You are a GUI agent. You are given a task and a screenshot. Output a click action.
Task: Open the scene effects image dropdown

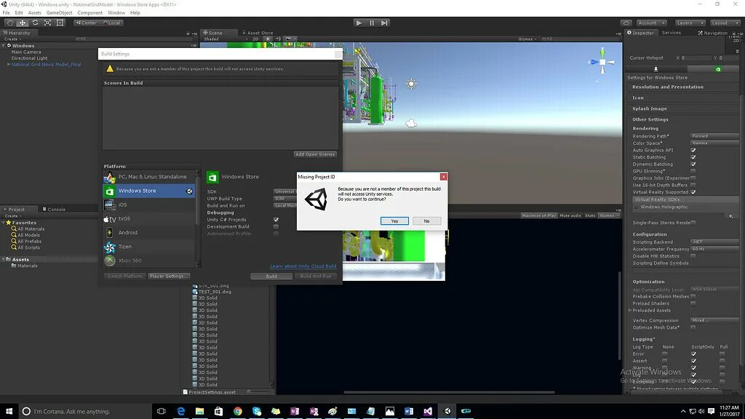point(290,39)
